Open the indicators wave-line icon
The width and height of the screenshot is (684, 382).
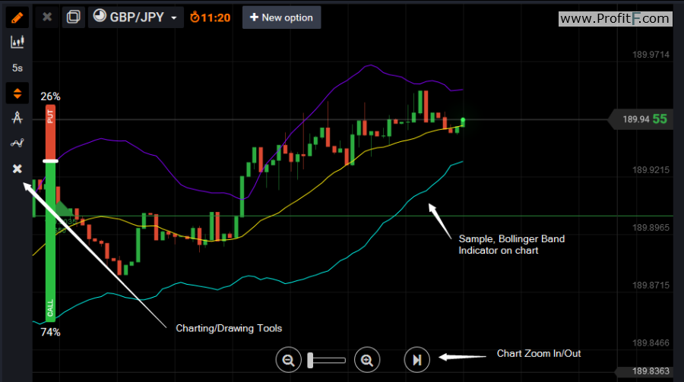coord(17,143)
